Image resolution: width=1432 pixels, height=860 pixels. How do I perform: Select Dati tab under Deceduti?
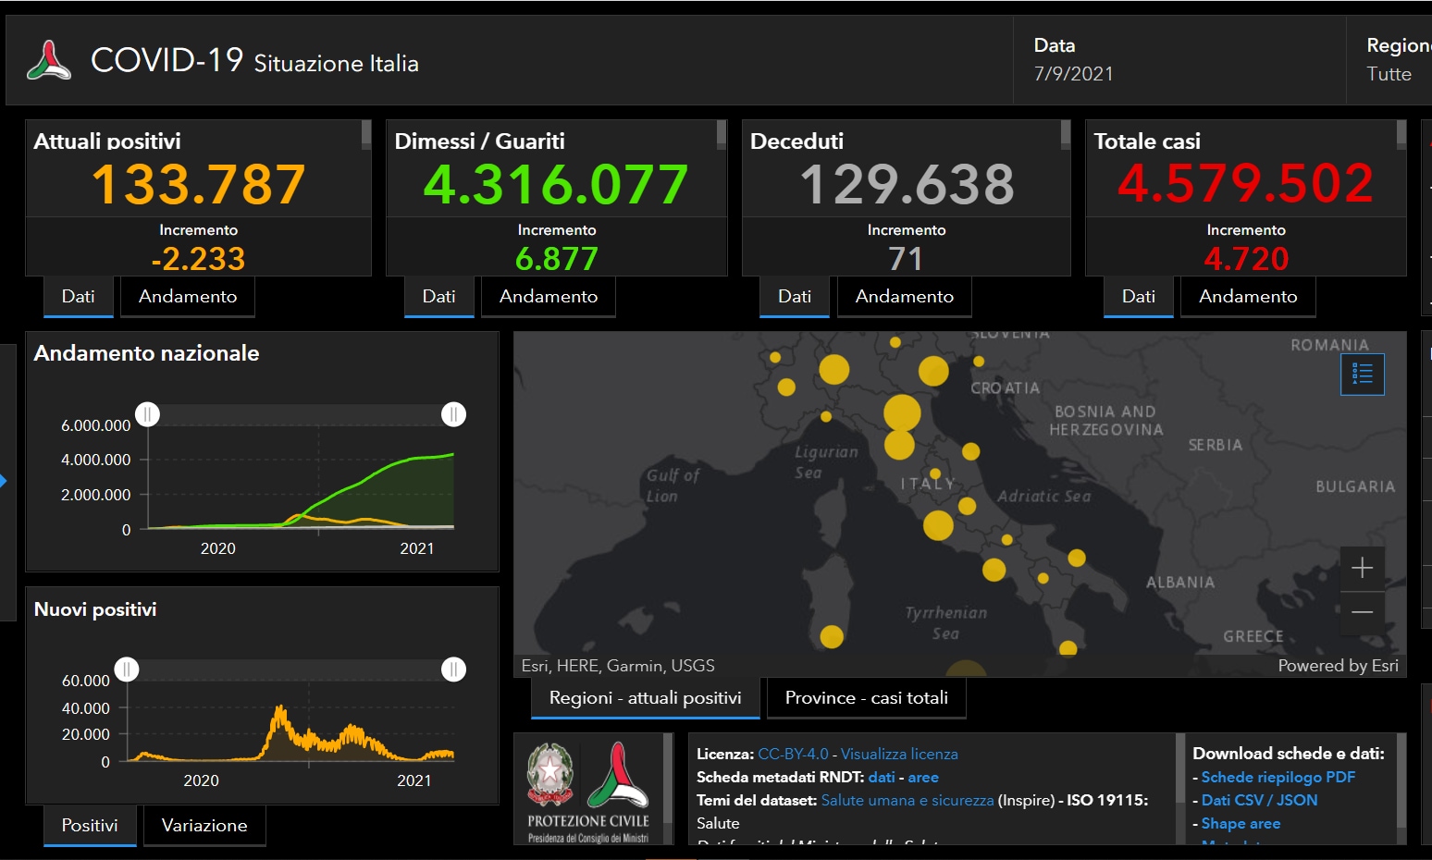pos(794,297)
